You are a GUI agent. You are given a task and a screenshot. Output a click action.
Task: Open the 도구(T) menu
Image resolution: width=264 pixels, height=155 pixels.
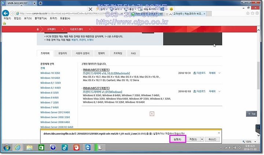click(x=54, y=18)
